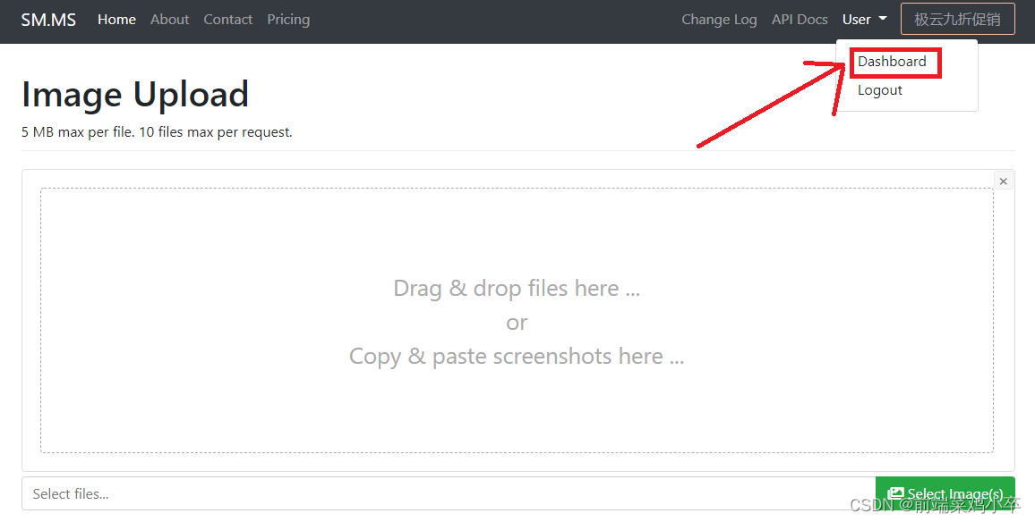The height and width of the screenshot is (522, 1035).
Task: Select Logout from the User menu
Action: pyautogui.click(x=880, y=90)
